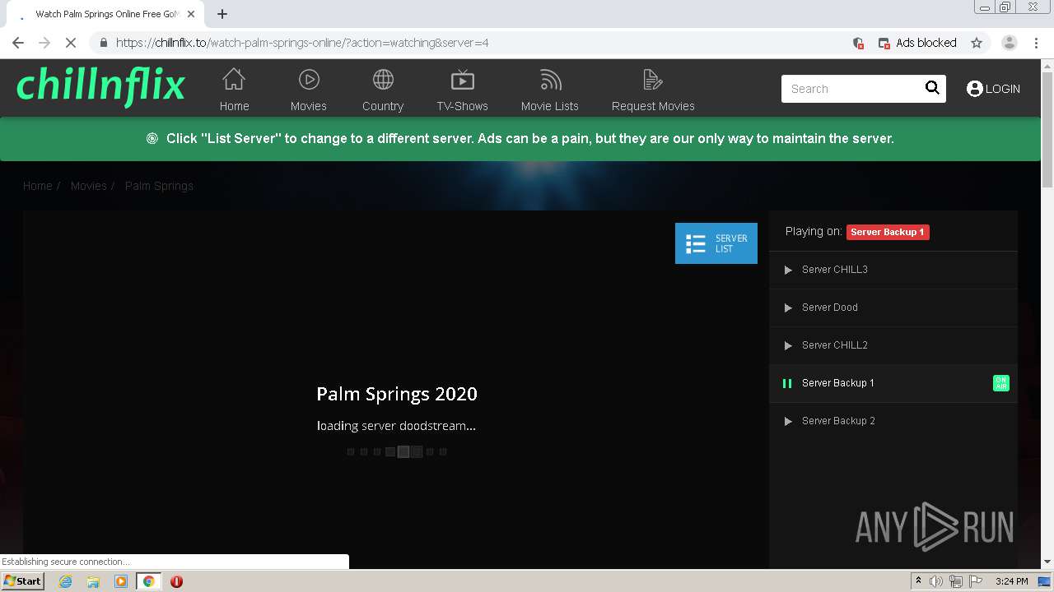Stop loading the page

pos(71,43)
